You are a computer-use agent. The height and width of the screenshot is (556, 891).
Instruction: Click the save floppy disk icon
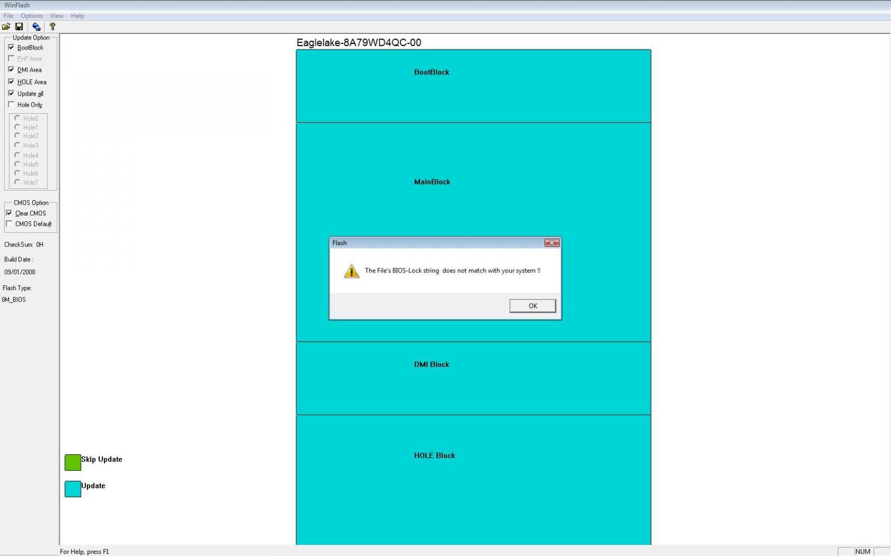point(19,27)
